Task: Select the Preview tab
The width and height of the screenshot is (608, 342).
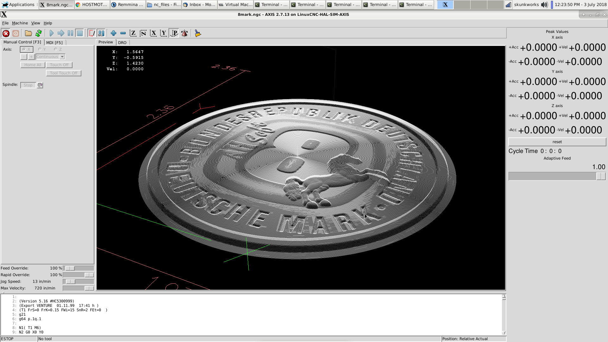Action: 105,42
